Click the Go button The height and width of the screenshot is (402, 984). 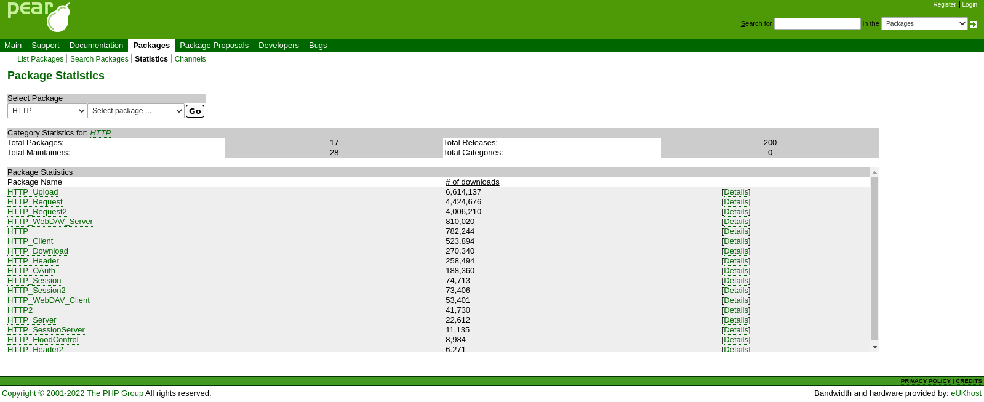pos(194,111)
